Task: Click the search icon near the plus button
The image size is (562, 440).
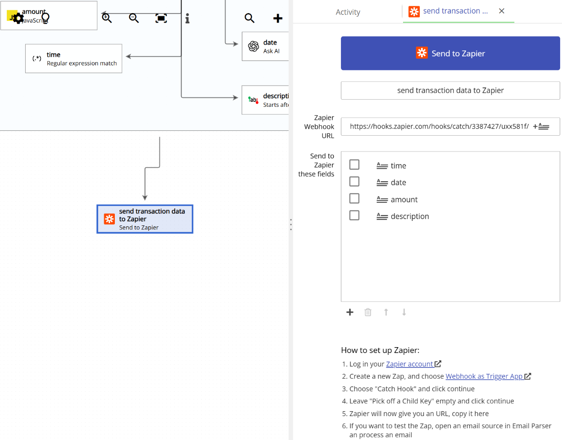Action: (x=249, y=18)
